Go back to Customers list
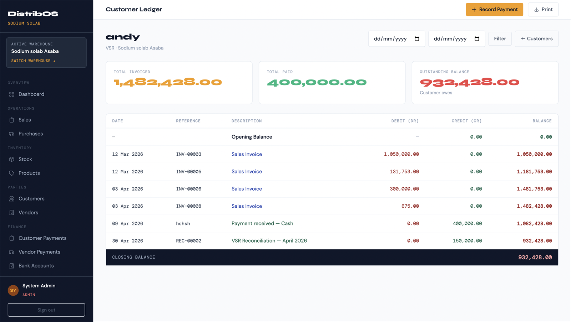This screenshot has width=571, height=322. tap(536, 39)
